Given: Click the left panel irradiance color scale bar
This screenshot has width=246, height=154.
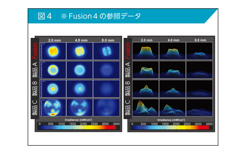Looking at the screenshot, I should [78, 128].
